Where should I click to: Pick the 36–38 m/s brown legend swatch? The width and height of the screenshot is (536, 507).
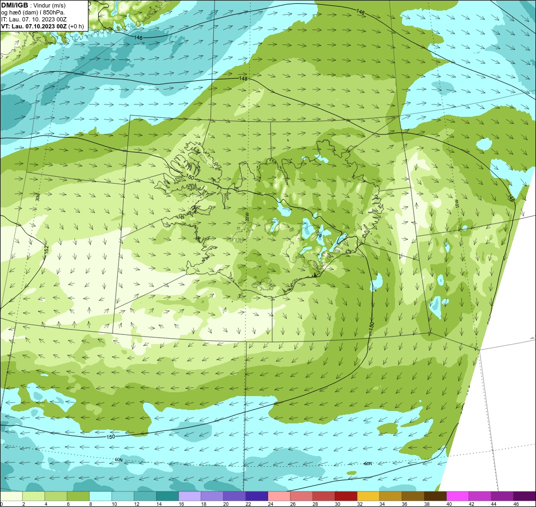point(413,496)
